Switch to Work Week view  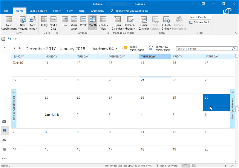tap(74, 23)
